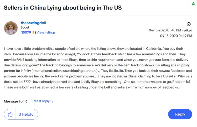
Task: Click the thumbs-up helpful icon
Action: point(10,114)
